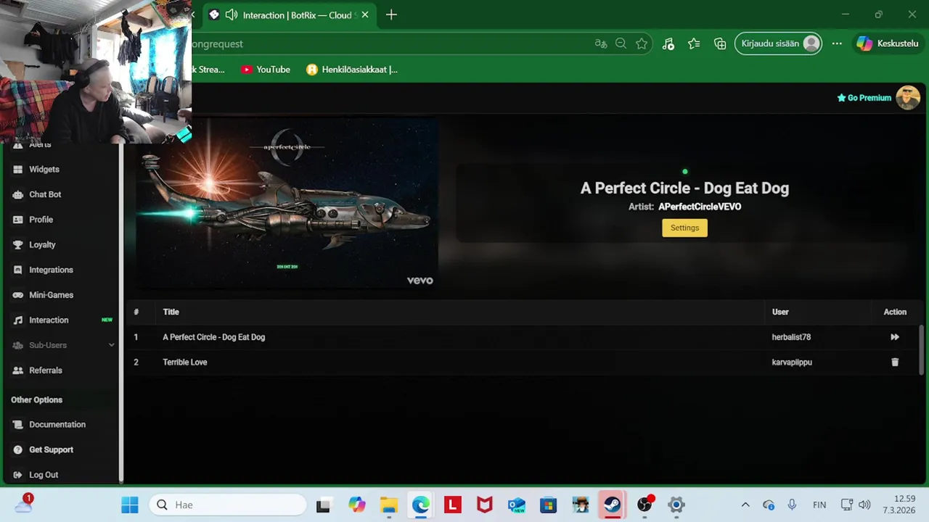Open the red L app on the taskbar
Screen dimensions: 929x522
pos(453,505)
